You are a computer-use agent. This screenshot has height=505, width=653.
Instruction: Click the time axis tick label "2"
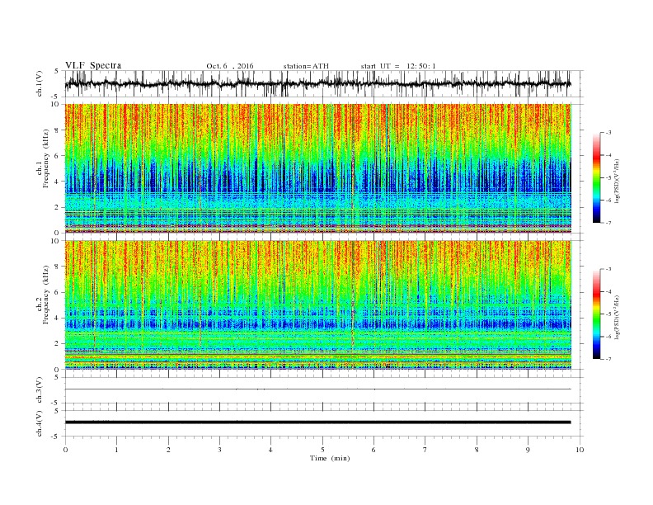(x=168, y=450)
